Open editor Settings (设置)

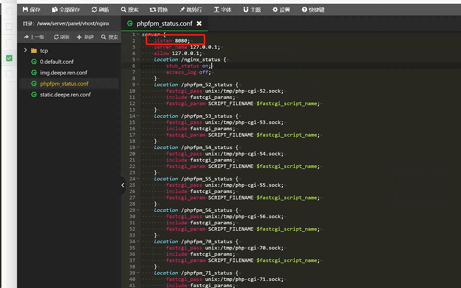tap(281, 10)
